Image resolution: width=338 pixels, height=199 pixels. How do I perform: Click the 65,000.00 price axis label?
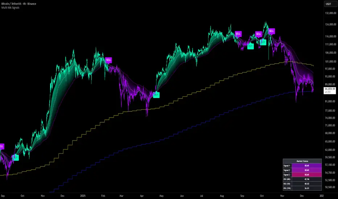331,141
